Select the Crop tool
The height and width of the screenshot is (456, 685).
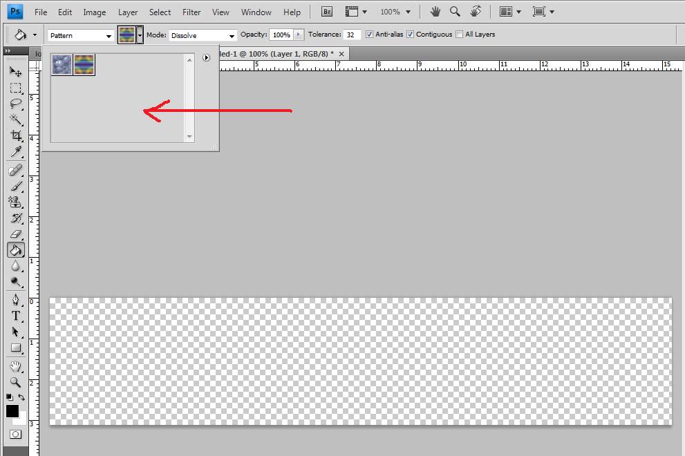[x=15, y=135]
